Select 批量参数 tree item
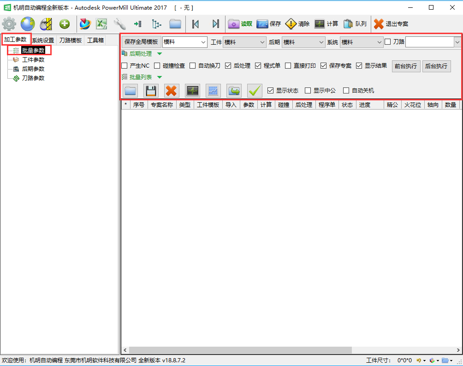Screen dimensions: 463x366 (x=33, y=50)
